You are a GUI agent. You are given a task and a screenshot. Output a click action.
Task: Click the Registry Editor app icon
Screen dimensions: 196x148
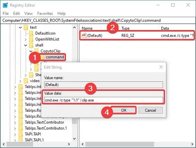pyautogui.click(x=5, y=5)
